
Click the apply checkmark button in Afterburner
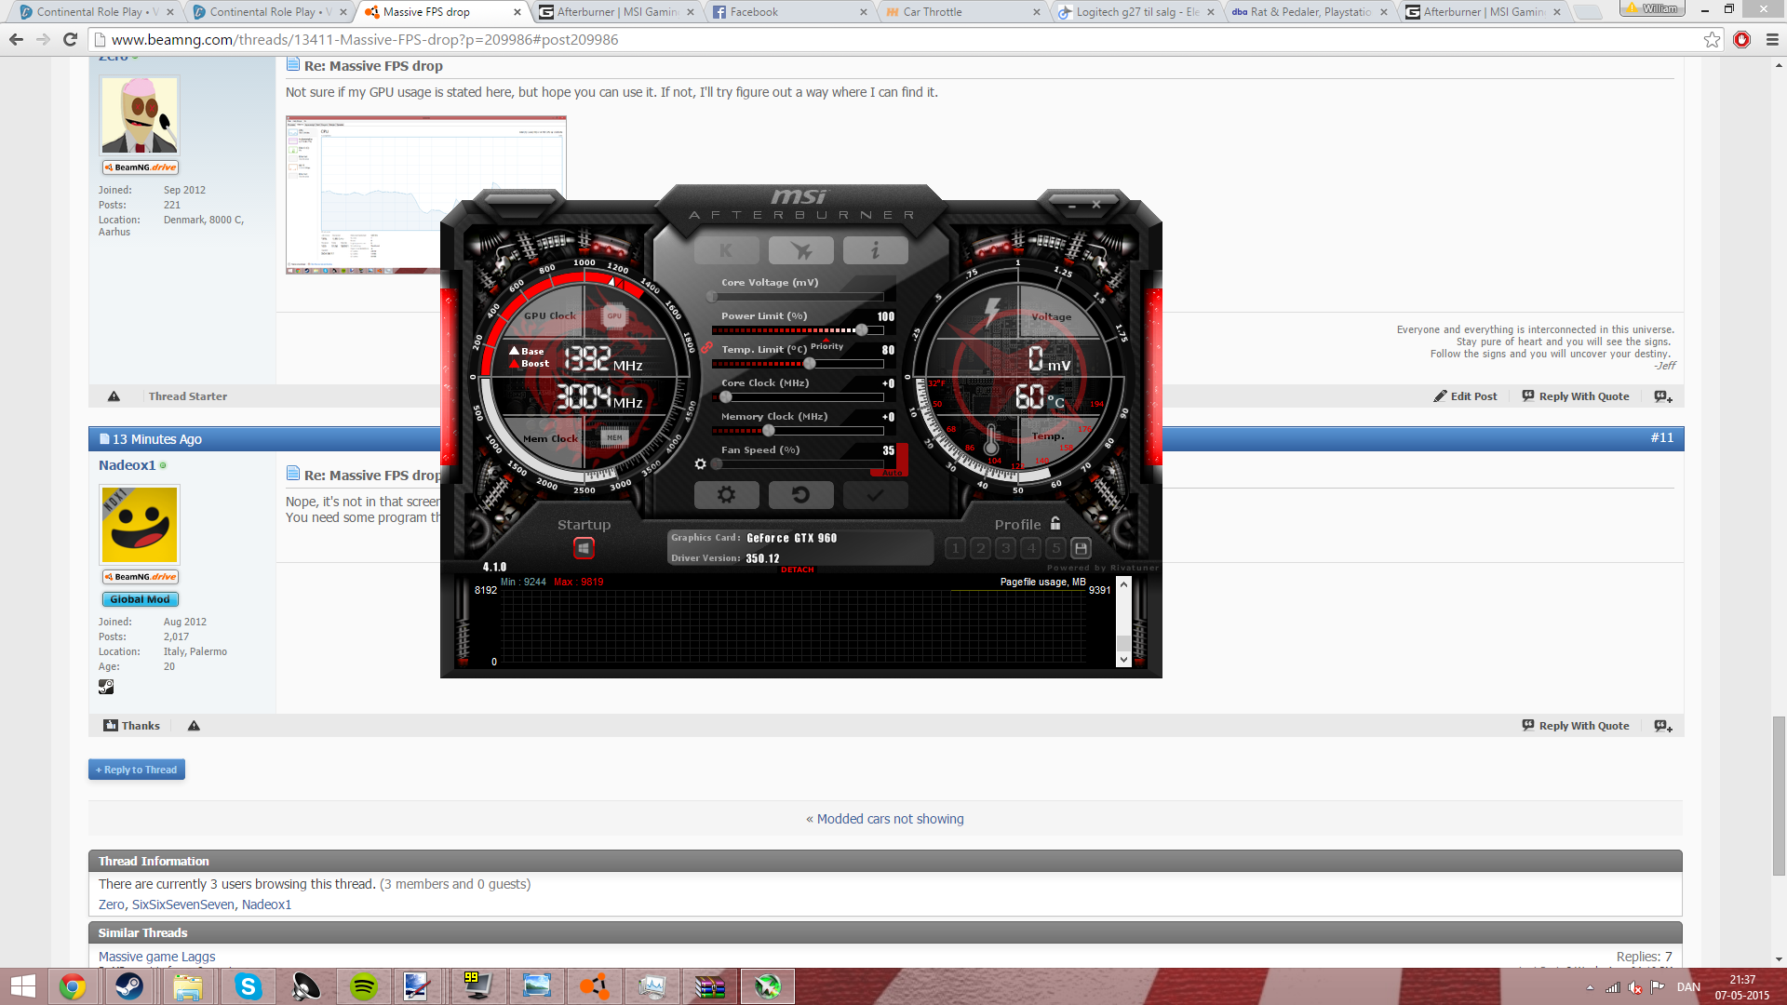coord(875,495)
